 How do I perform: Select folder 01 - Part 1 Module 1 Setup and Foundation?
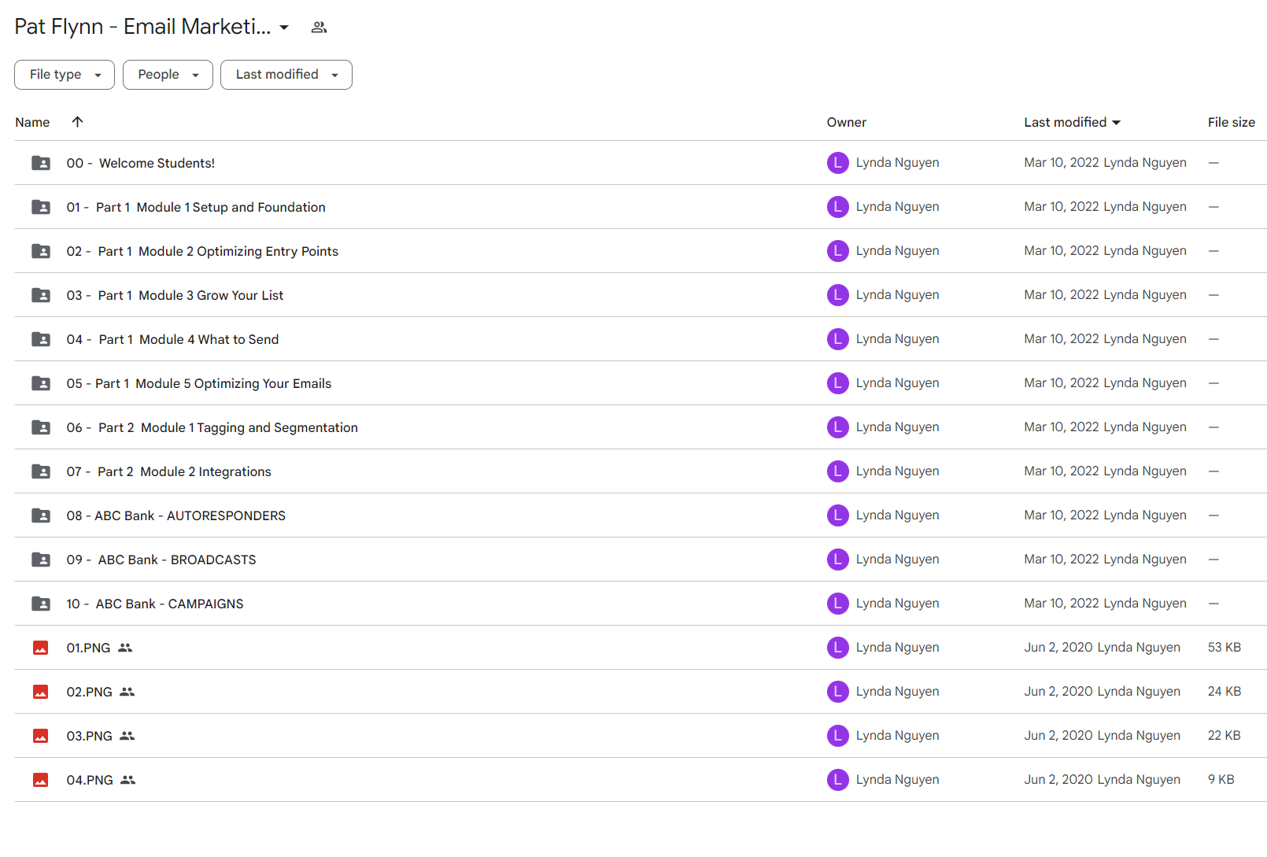(x=196, y=207)
